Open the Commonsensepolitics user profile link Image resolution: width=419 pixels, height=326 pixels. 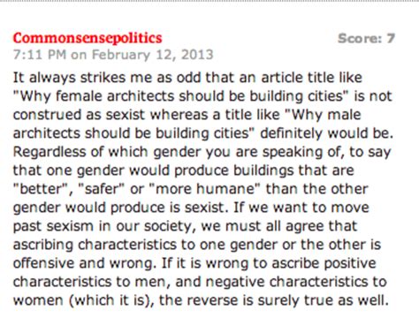point(88,38)
